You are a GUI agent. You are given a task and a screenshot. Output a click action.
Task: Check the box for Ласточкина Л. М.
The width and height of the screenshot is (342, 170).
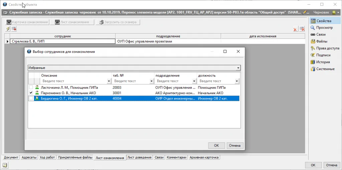click(x=31, y=87)
